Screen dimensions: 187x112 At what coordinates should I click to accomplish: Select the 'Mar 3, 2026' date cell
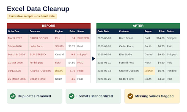(x=18, y=38)
